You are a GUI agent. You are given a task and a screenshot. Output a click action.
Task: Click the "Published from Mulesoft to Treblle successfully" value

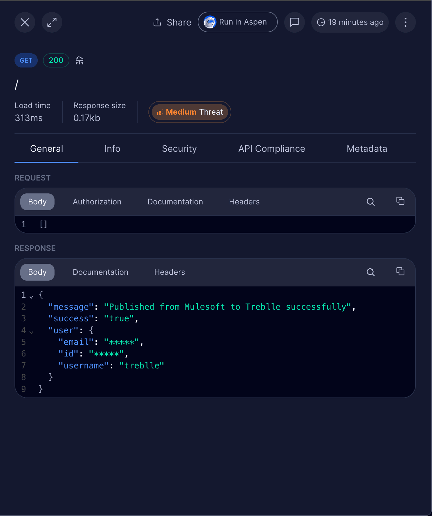(227, 307)
